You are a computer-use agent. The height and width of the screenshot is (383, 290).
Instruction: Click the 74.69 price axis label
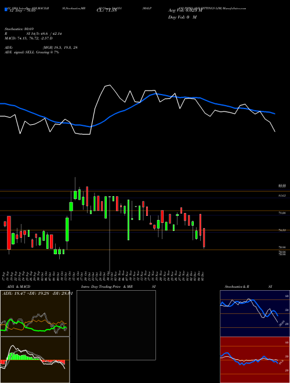(282, 230)
